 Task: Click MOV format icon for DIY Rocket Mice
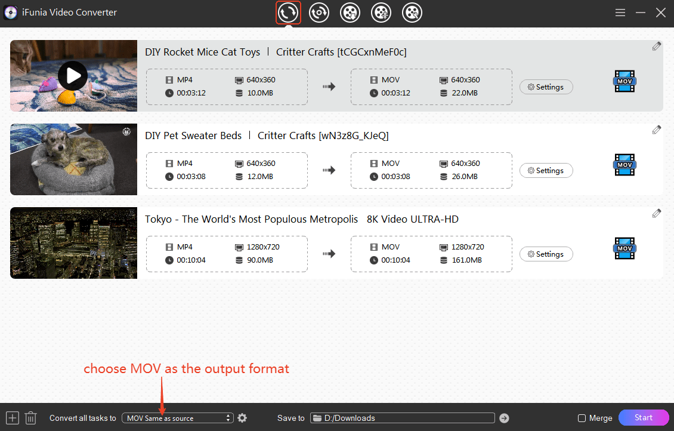624,81
